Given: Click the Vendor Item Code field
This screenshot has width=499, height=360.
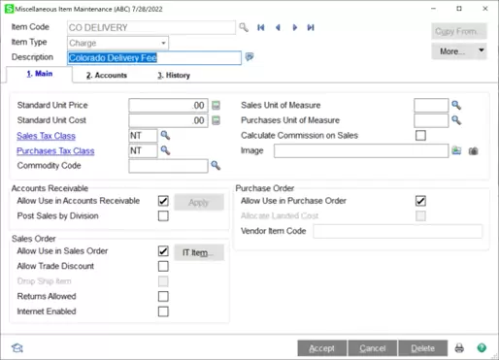Looking at the screenshot, I should pos(398,231).
